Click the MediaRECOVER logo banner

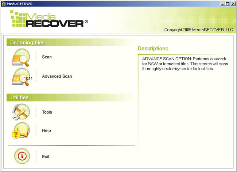click(x=49, y=19)
